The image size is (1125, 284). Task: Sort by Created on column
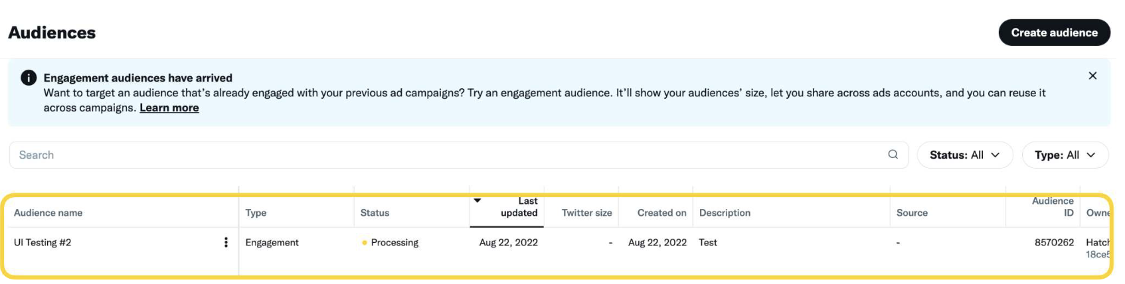click(661, 213)
